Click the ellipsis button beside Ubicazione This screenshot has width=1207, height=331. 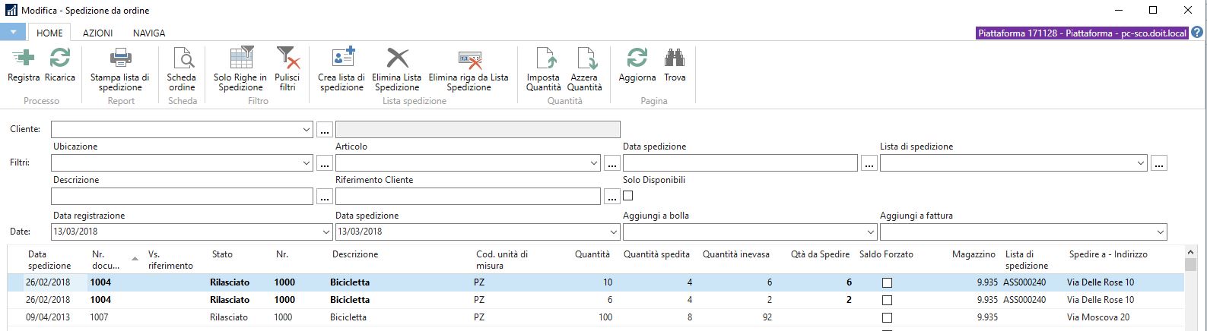pyautogui.click(x=325, y=163)
